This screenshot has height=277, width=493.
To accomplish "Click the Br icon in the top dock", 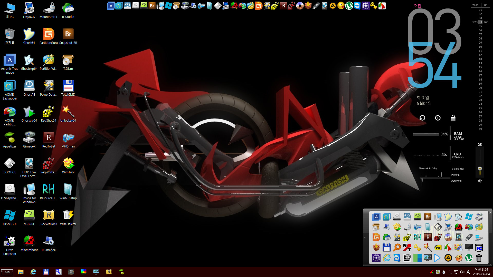I will point(152,6).
